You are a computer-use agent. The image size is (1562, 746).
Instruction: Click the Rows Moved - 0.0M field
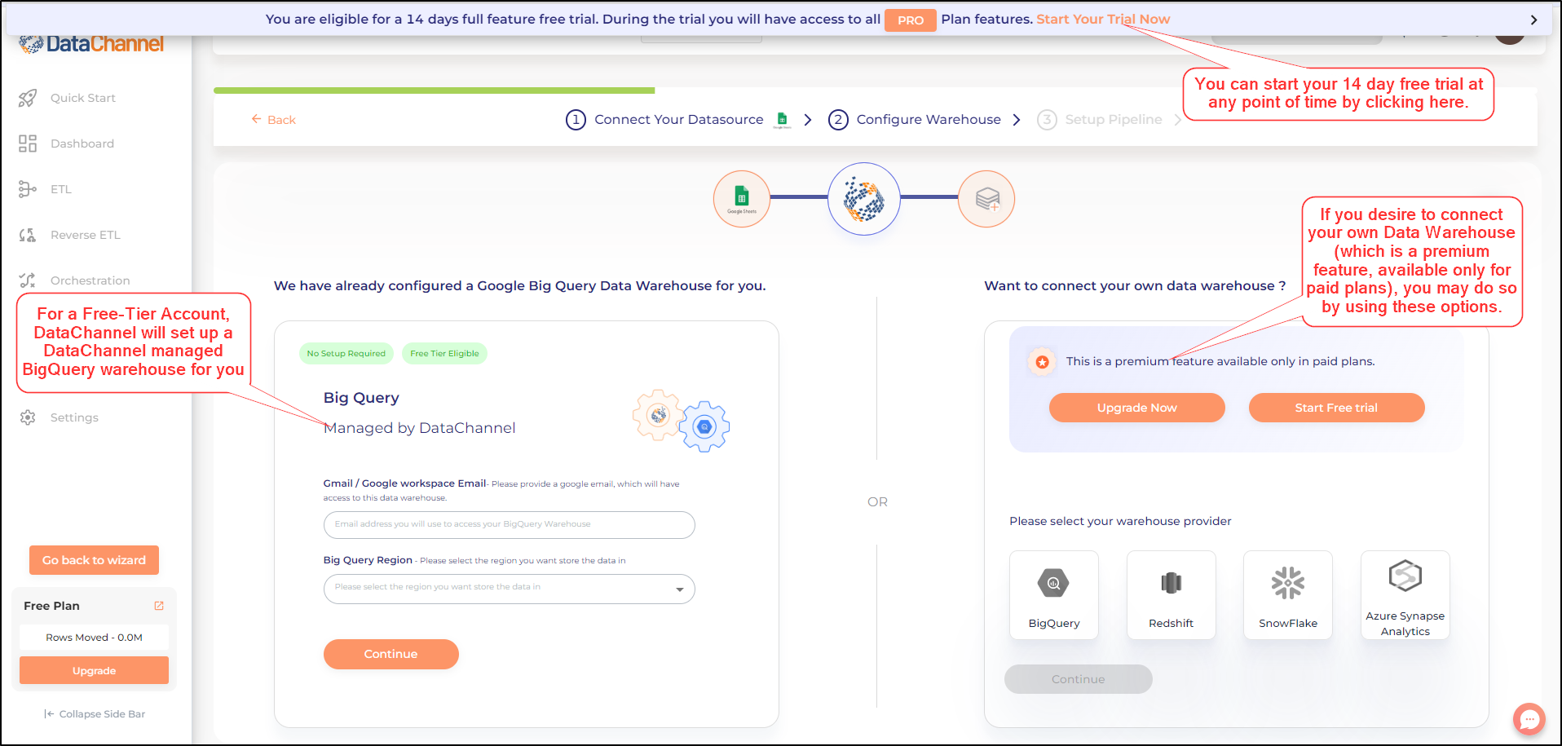coord(95,638)
